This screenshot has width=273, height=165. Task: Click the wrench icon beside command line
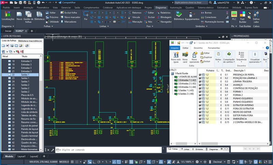[53, 150]
